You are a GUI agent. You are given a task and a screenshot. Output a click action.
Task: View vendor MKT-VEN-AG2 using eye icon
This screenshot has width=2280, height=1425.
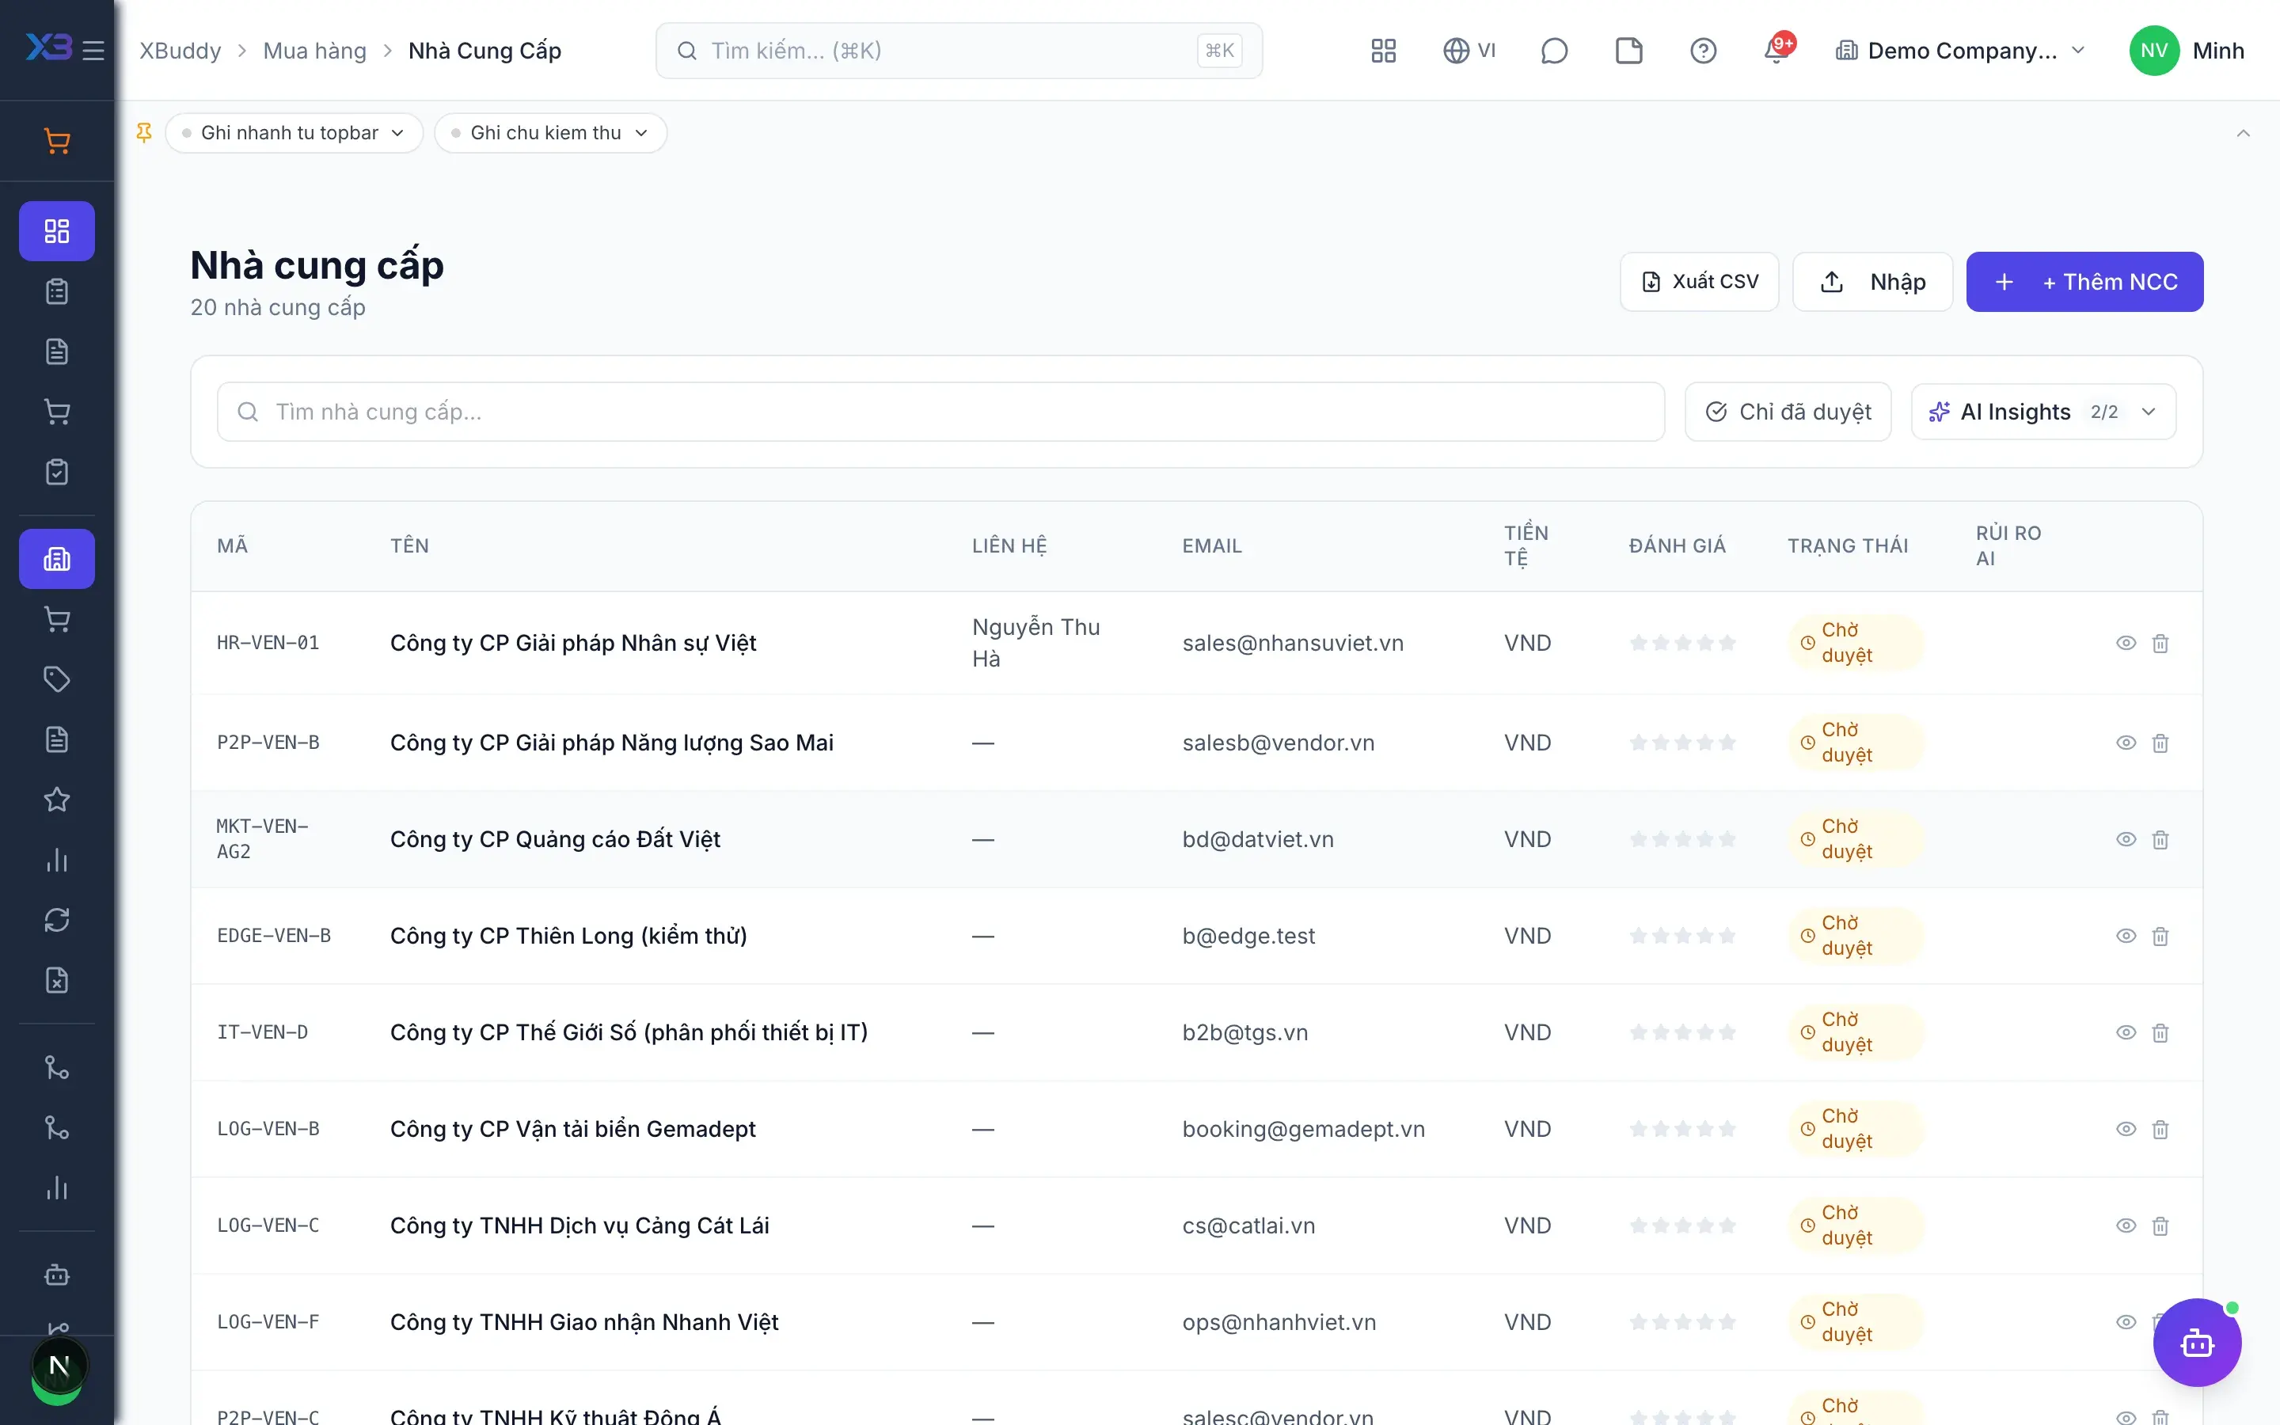2126,839
